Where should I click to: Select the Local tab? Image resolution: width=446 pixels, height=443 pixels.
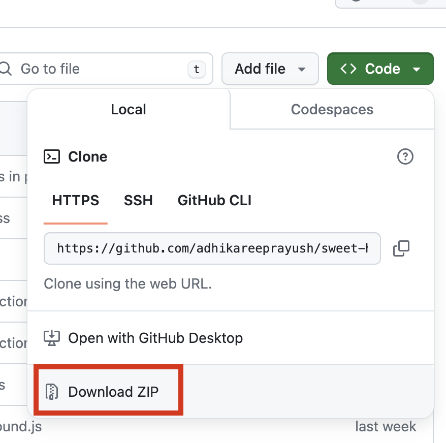point(129,110)
